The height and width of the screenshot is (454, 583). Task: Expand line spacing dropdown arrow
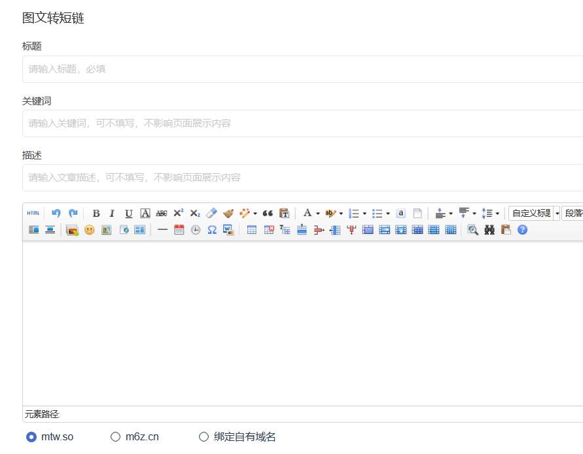tap(497, 214)
